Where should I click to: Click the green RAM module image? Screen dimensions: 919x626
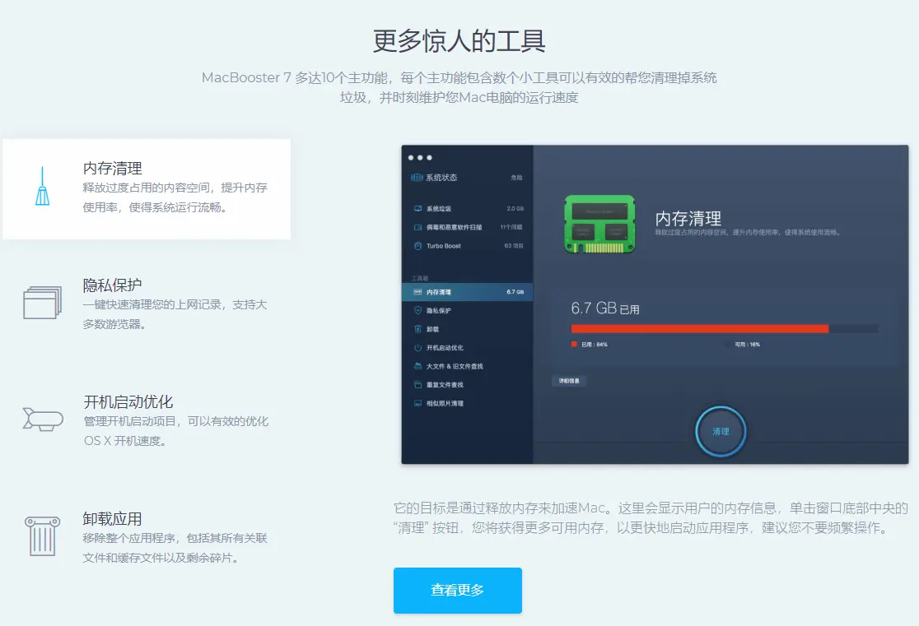pos(599,225)
